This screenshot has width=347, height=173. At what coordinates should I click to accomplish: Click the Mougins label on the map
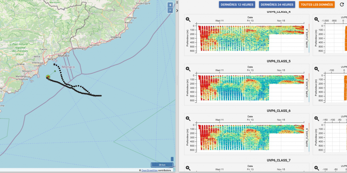pos(27,71)
